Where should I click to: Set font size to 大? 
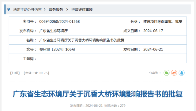click(x=36, y=73)
